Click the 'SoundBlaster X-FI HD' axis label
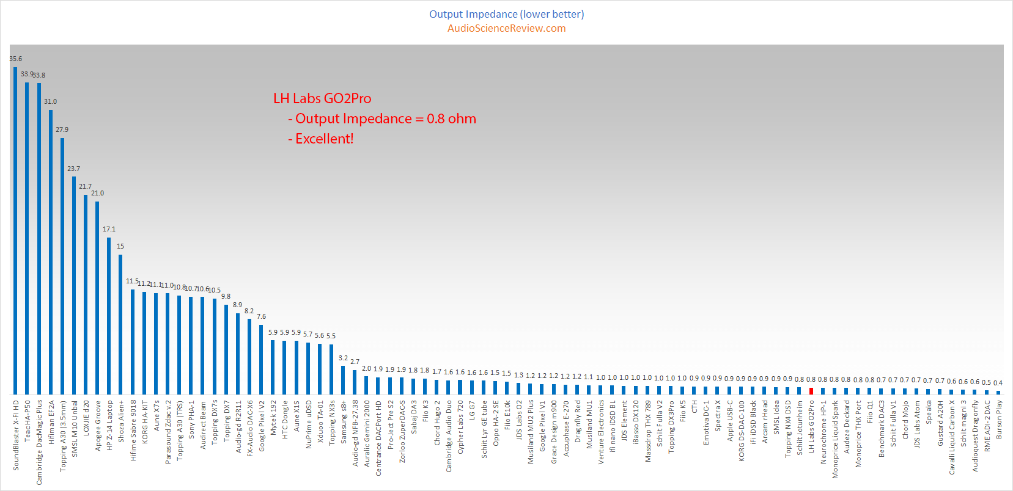Screen dimensions: 1013x491 click(16, 435)
